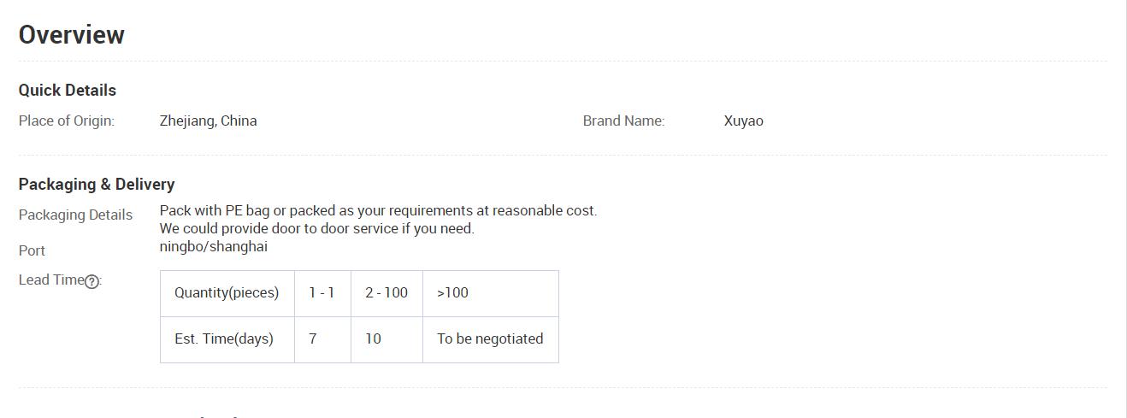Image resolution: width=1127 pixels, height=418 pixels.
Task: Select the '1 - 1' quantity cell
Action: click(x=322, y=292)
